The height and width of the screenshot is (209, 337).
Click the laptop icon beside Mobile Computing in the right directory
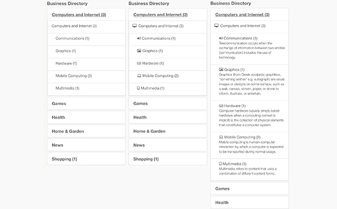coord(221,137)
